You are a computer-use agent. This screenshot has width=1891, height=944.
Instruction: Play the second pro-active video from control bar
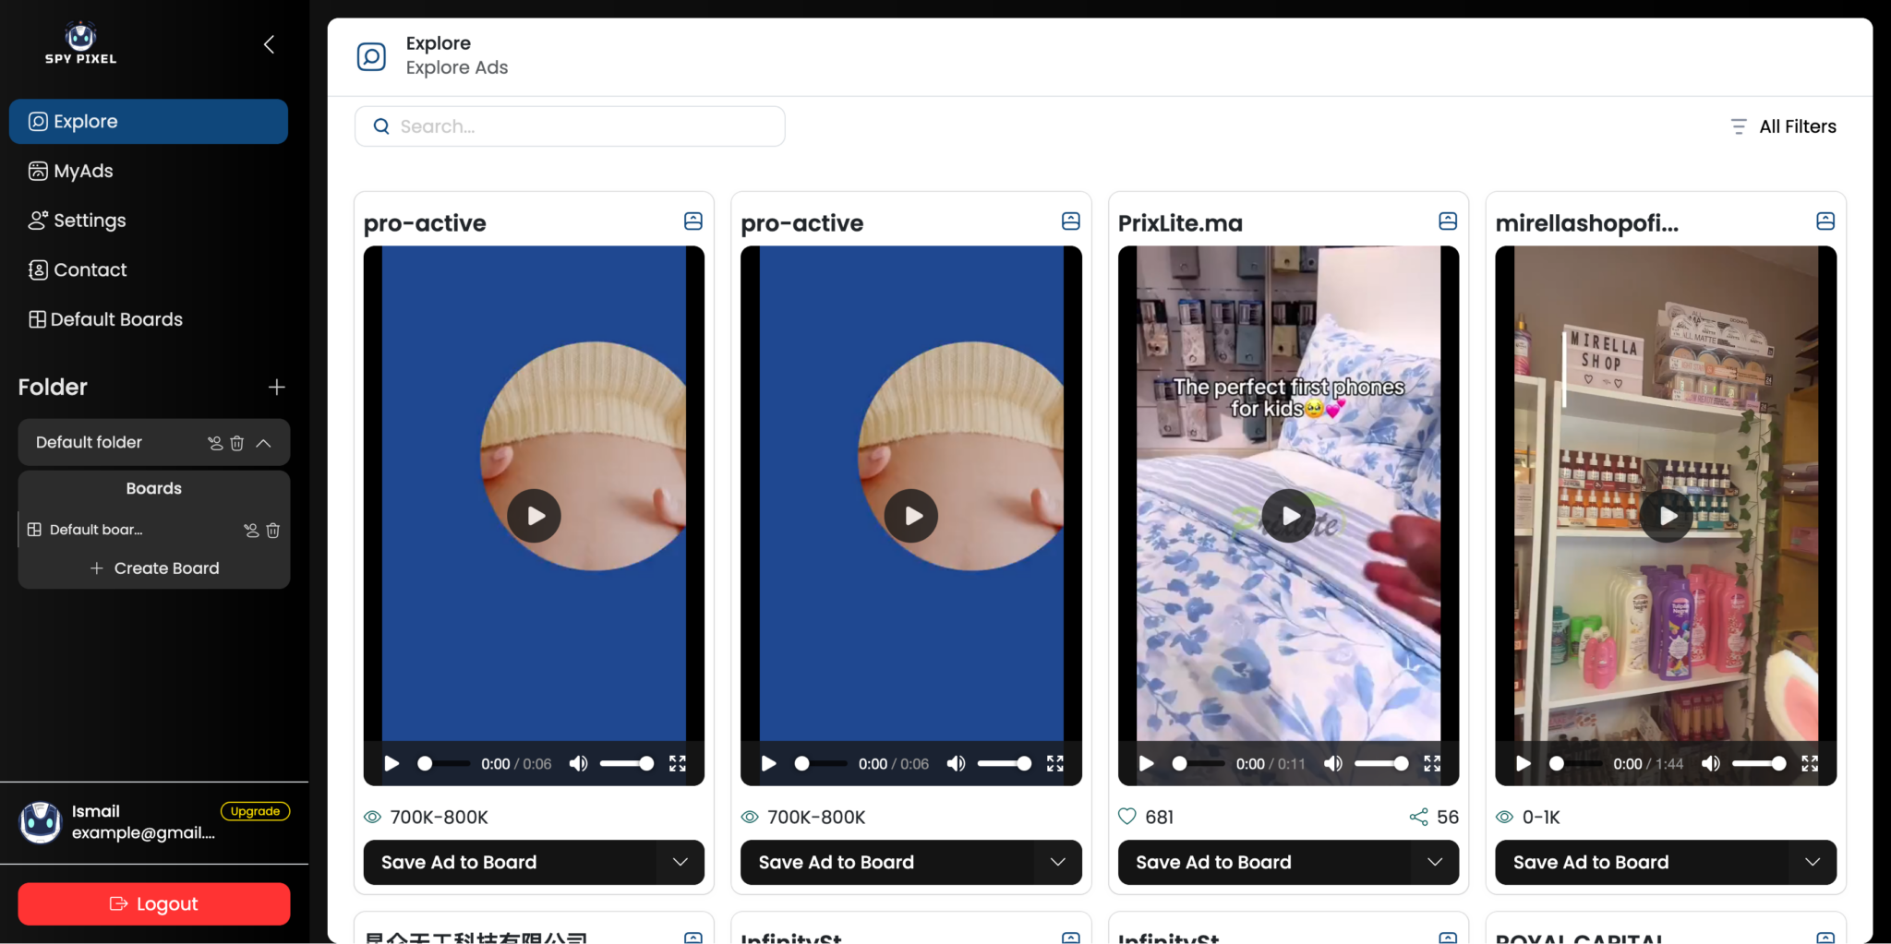[x=768, y=763]
